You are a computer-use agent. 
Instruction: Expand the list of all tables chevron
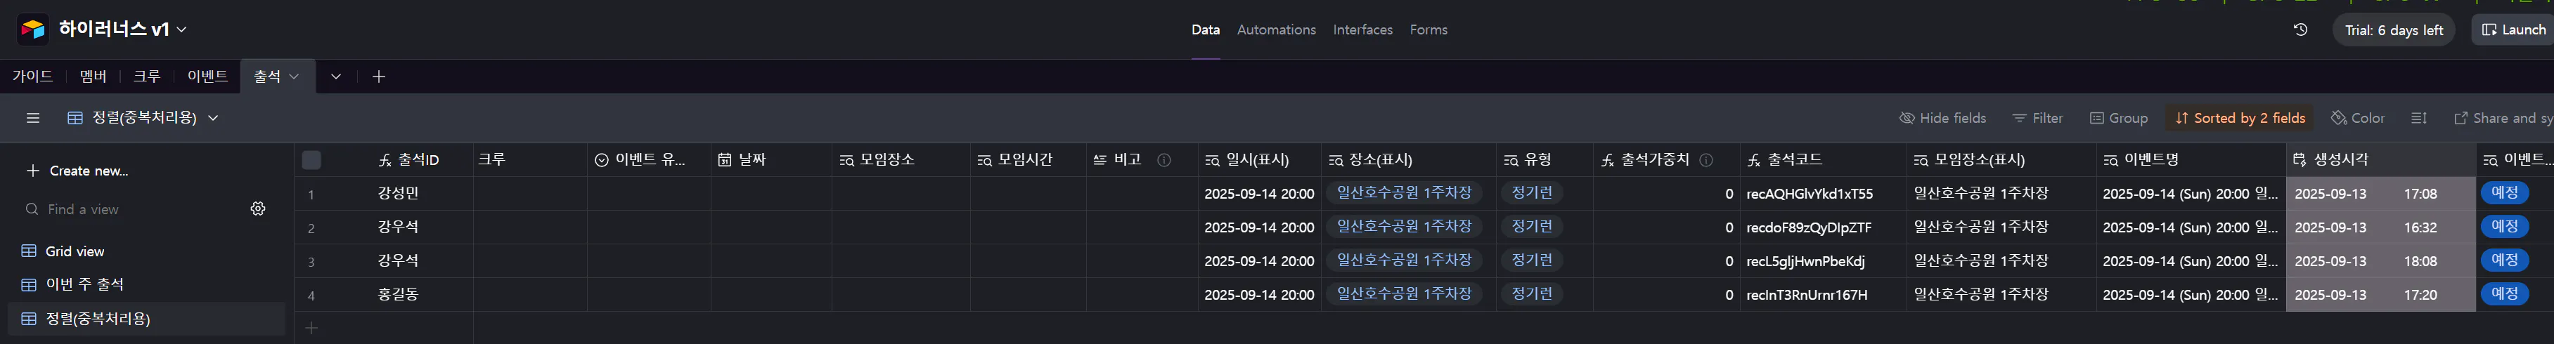[336, 77]
